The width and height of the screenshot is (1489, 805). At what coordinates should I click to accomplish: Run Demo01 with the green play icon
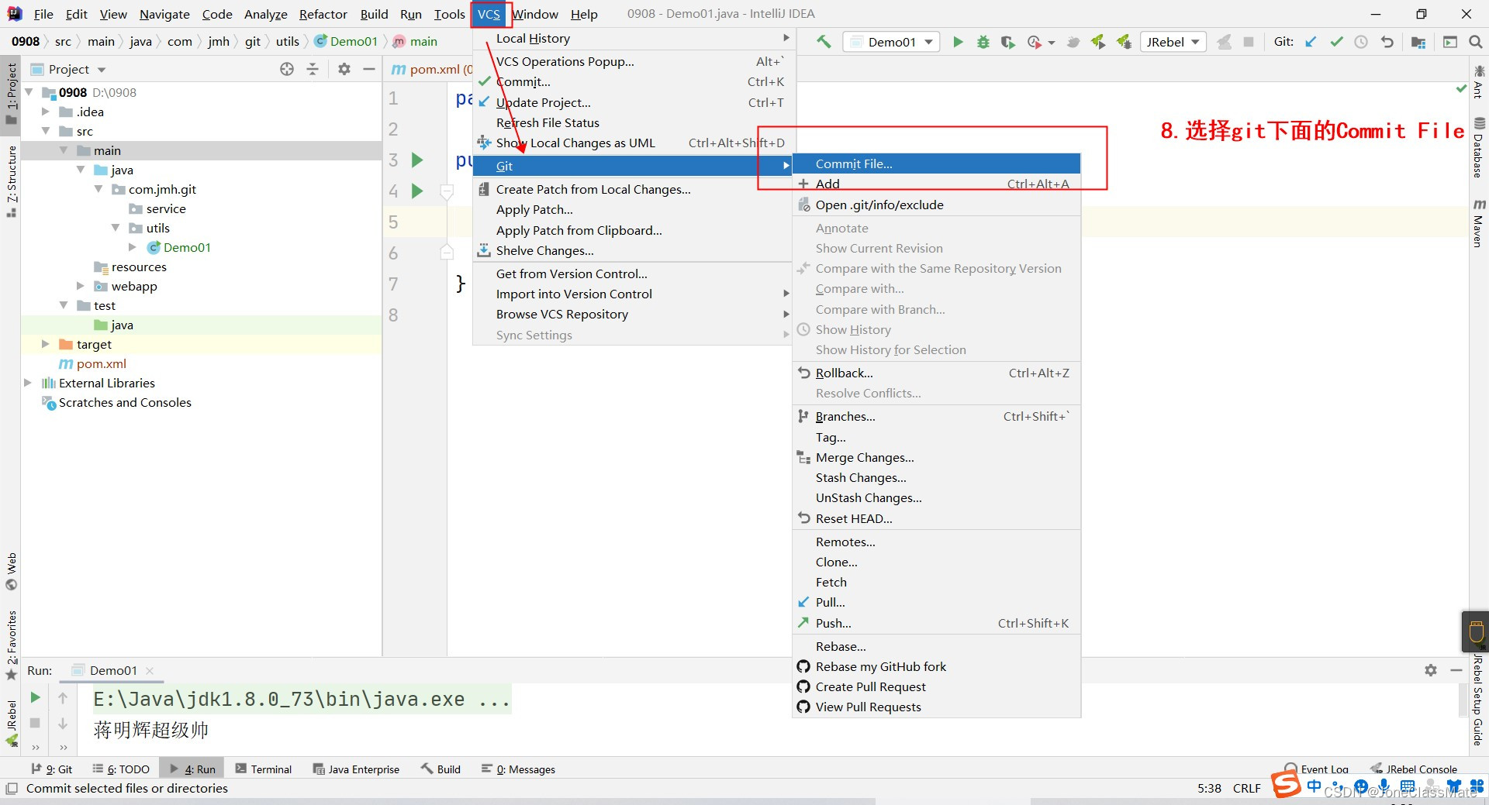(x=958, y=42)
